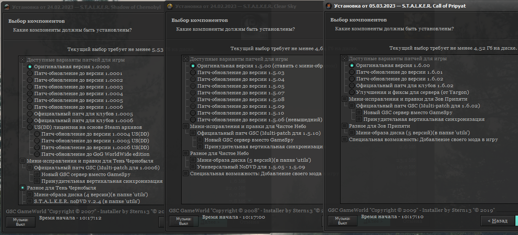Toggle 'Мини-исправления и правки для Тень Чернобыля' checkbox

tap(23, 161)
